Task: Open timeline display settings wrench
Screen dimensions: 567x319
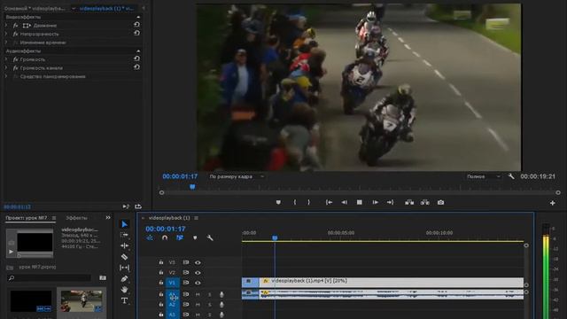Action: [x=210, y=237]
